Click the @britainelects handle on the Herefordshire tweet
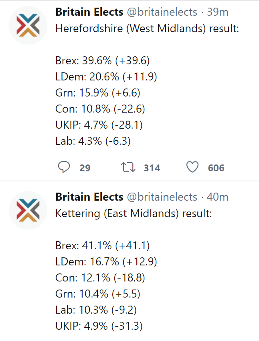Viewport: 259px width, 341px height. pos(162,12)
